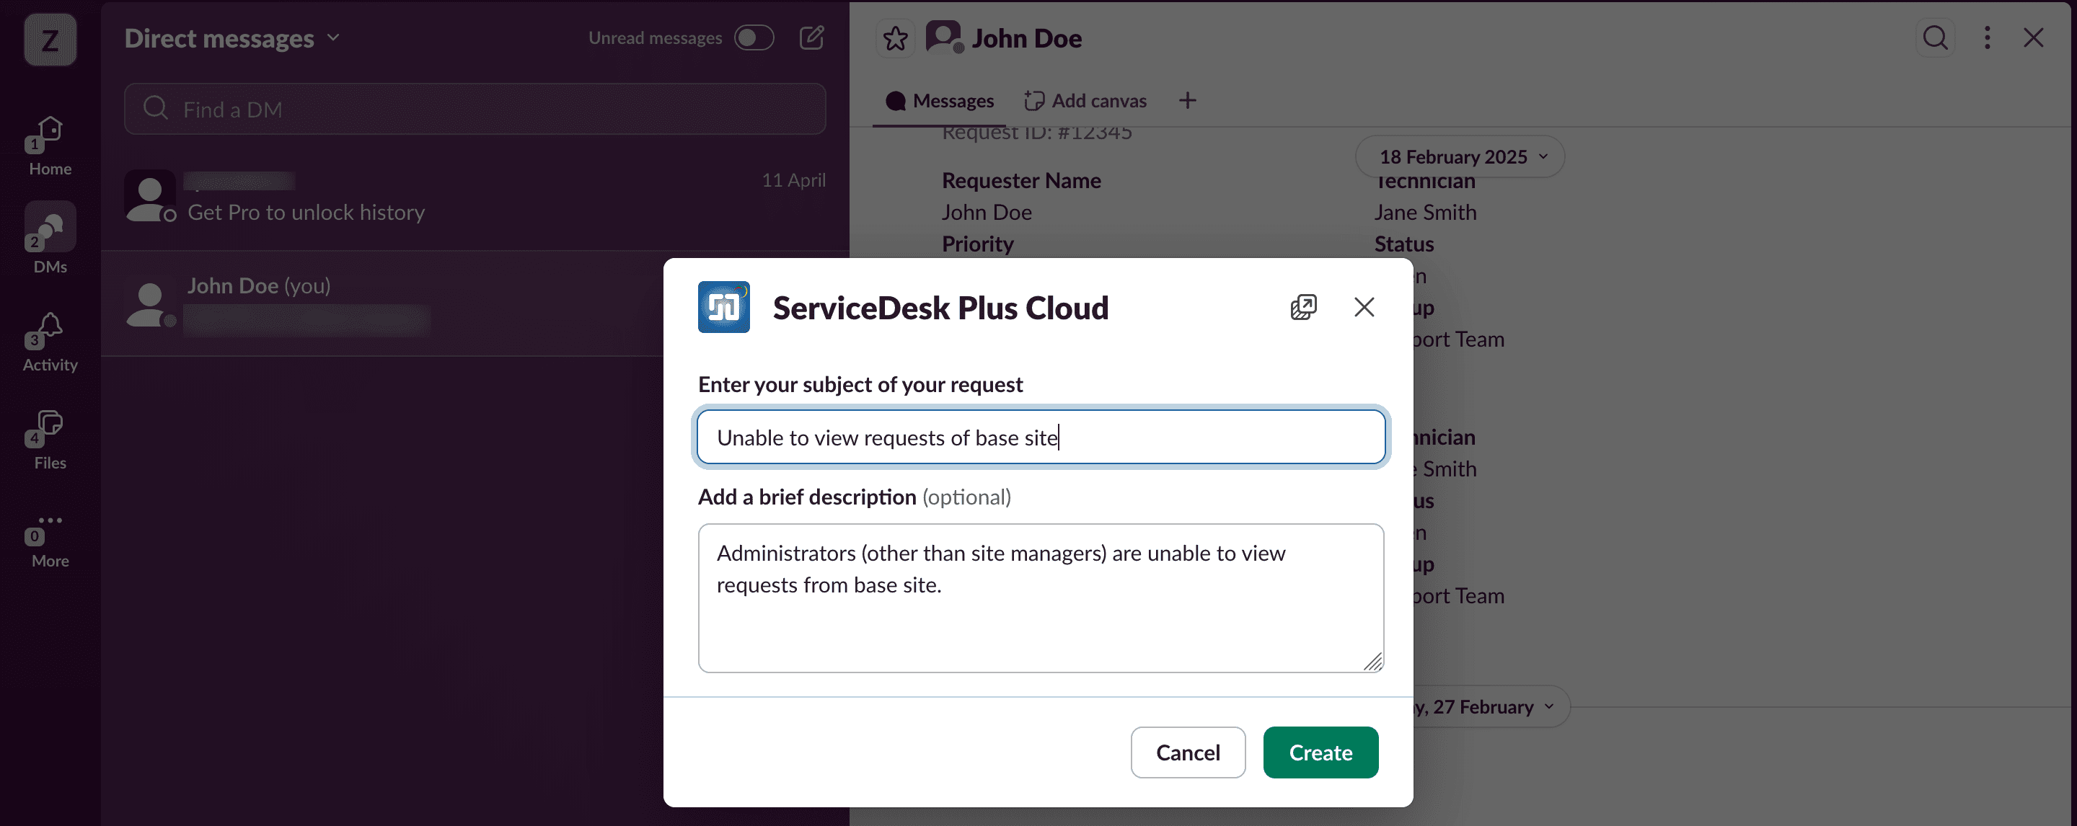Click the 'Jane Smith' technician value
Viewport: 2077px width, 826px height.
(x=1426, y=212)
